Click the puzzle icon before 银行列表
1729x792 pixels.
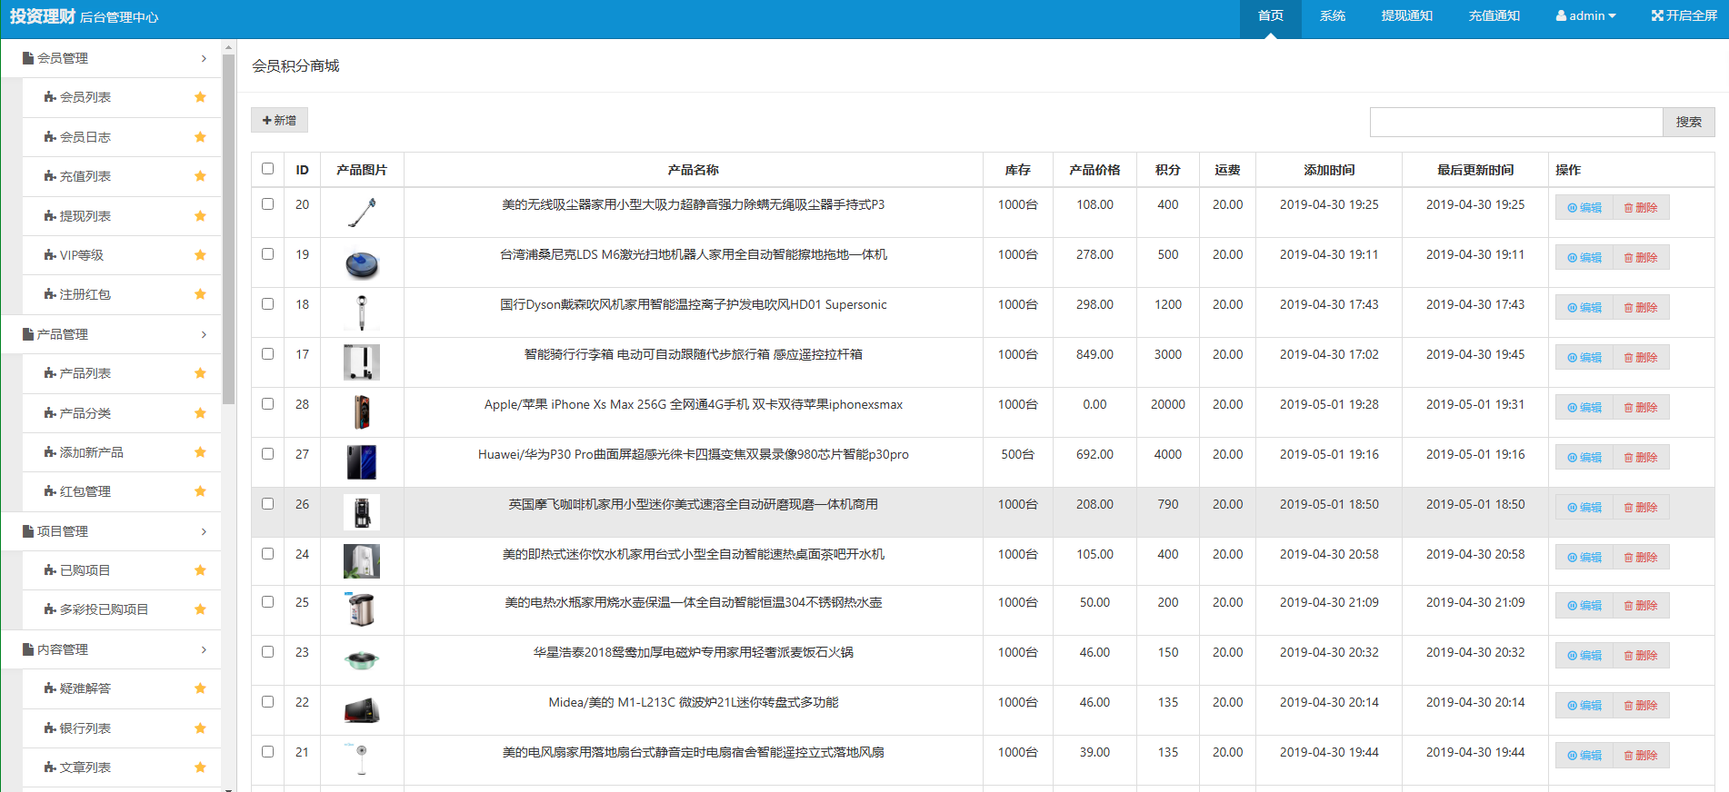[50, 728]
